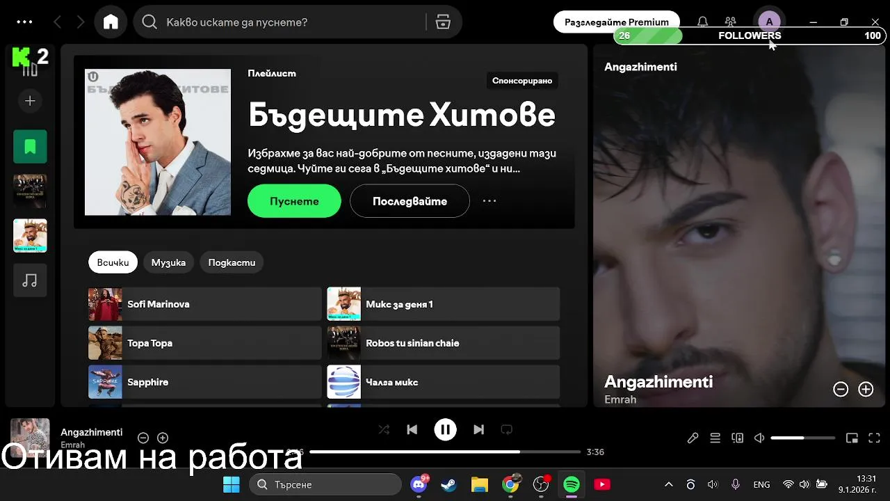Click the 'Angazhimenti' panel header title

coord(640,67)
